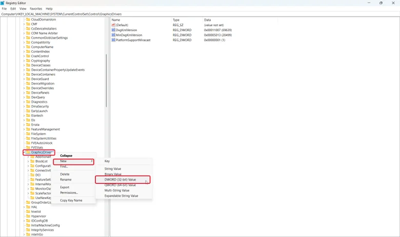Click the registry path address bar
This screenshot has height=237, width=400.
click(x=200, y=14)
